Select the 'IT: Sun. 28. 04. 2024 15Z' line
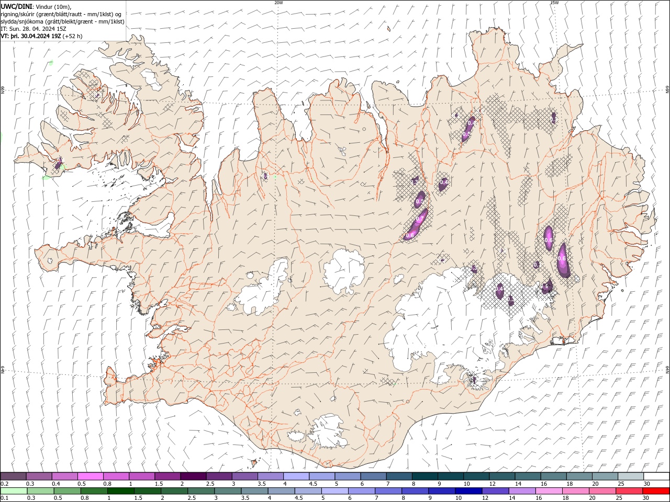The image size is (670, 502). pyautogui.click(x=33, y=29)
